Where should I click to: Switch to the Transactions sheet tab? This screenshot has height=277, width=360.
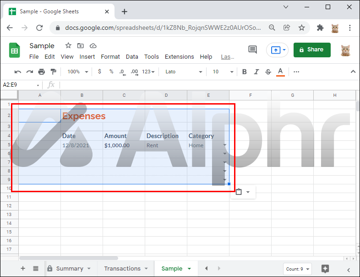click(x=126, y=268)
